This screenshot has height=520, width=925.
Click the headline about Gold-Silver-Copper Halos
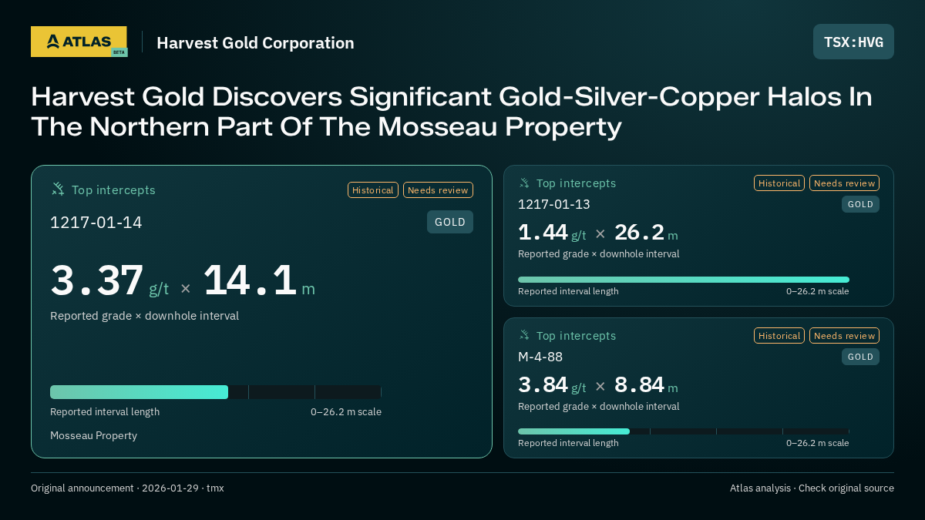pos(452,112)
